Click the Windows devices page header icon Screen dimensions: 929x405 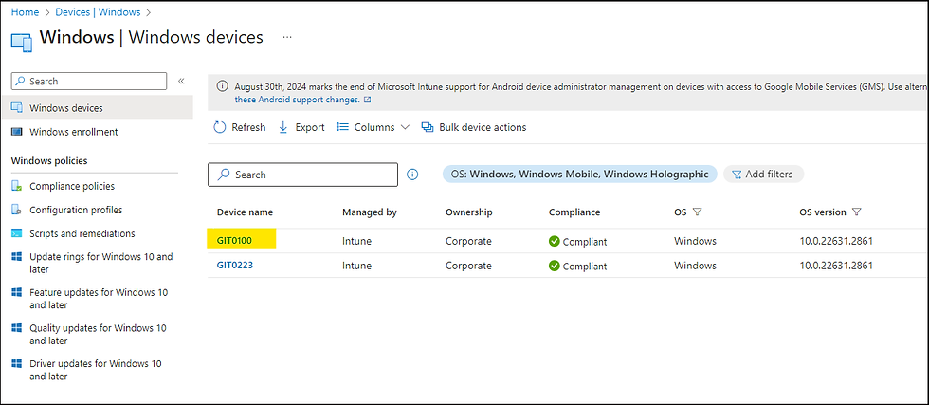pos(21,44)
